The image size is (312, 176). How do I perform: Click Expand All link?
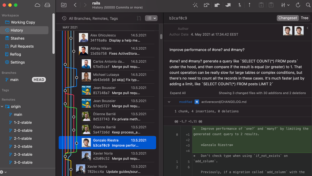(178, 93)
